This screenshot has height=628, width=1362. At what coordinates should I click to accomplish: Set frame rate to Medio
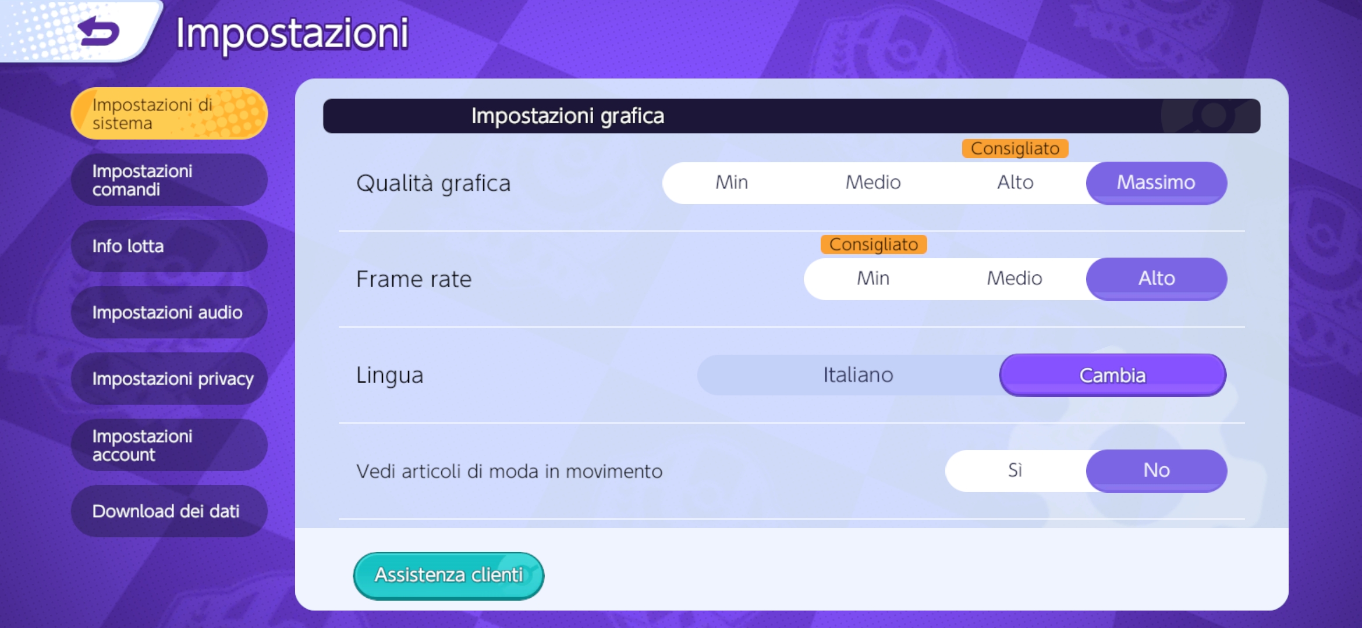(x=1014, y=278)
